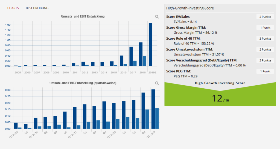280x149 pixels.
Task: Click 'Gross Margin TTM = 56,12 %' value
Action: [x=196, y=33]
